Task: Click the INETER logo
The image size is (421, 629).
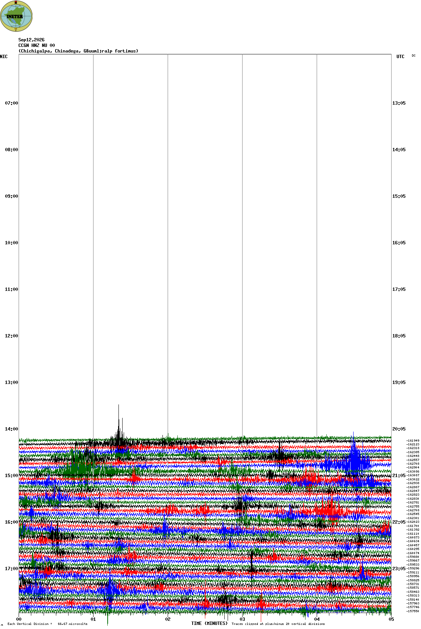Action: (16, 16)
